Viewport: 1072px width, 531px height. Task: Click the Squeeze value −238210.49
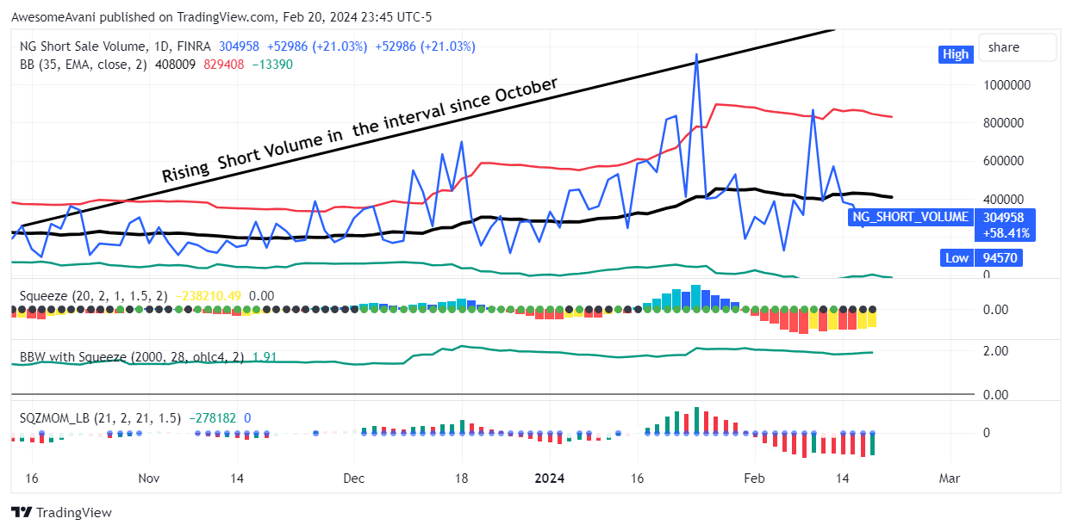click(x=209, y=295)
